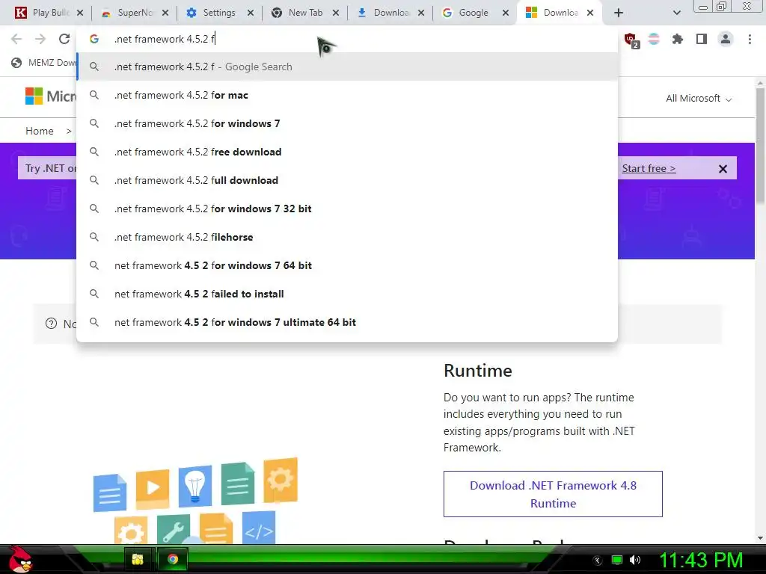Click the question mark help icon
The image size is (766, 574).
51,324
